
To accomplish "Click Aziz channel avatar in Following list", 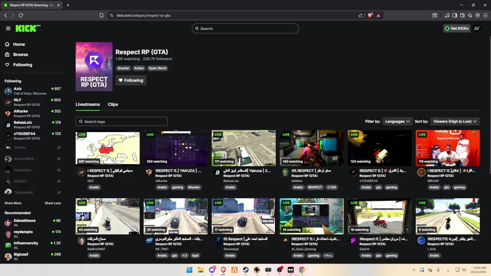I will pos(8,91).
